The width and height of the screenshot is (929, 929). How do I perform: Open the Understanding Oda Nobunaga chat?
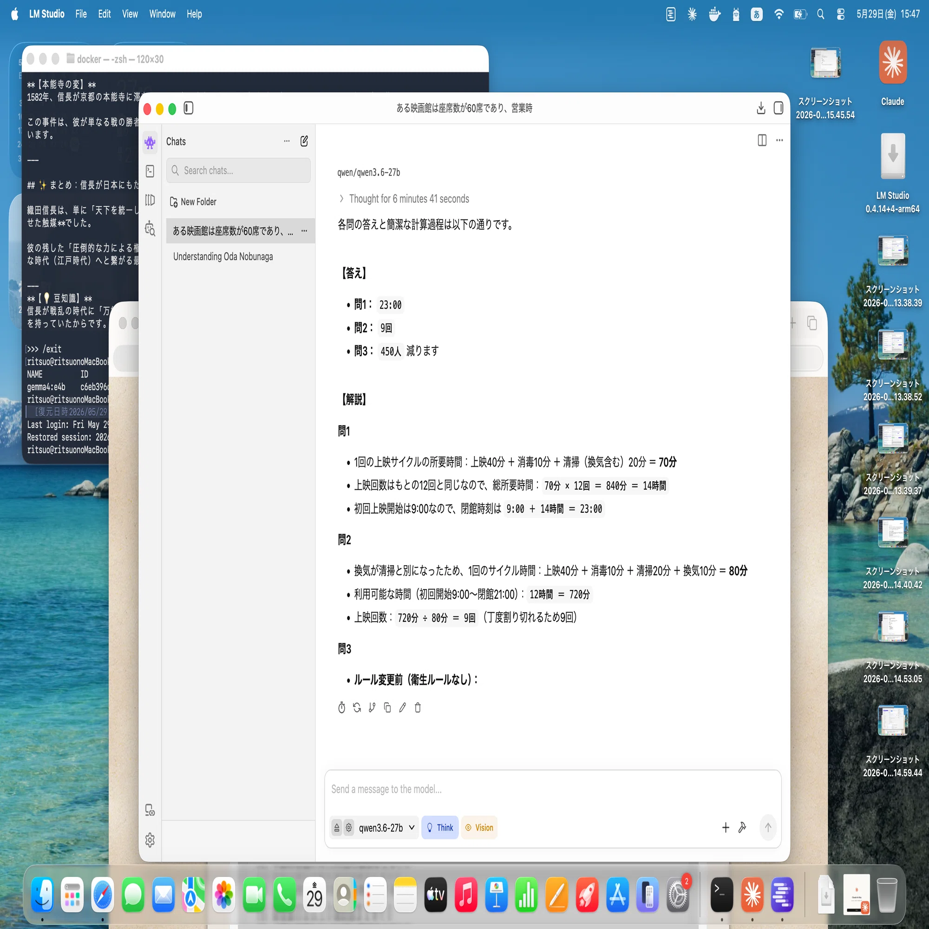(223, 257)
